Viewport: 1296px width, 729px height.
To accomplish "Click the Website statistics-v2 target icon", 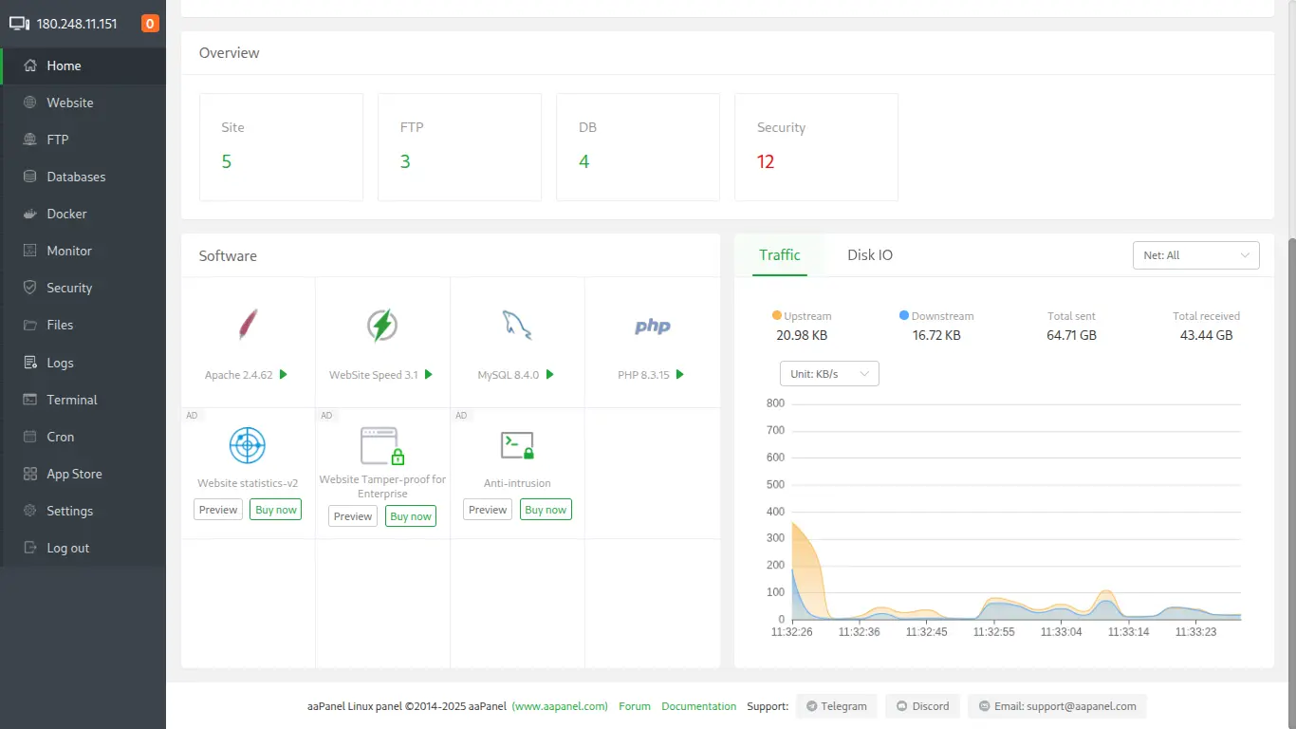I will point(247,444).
